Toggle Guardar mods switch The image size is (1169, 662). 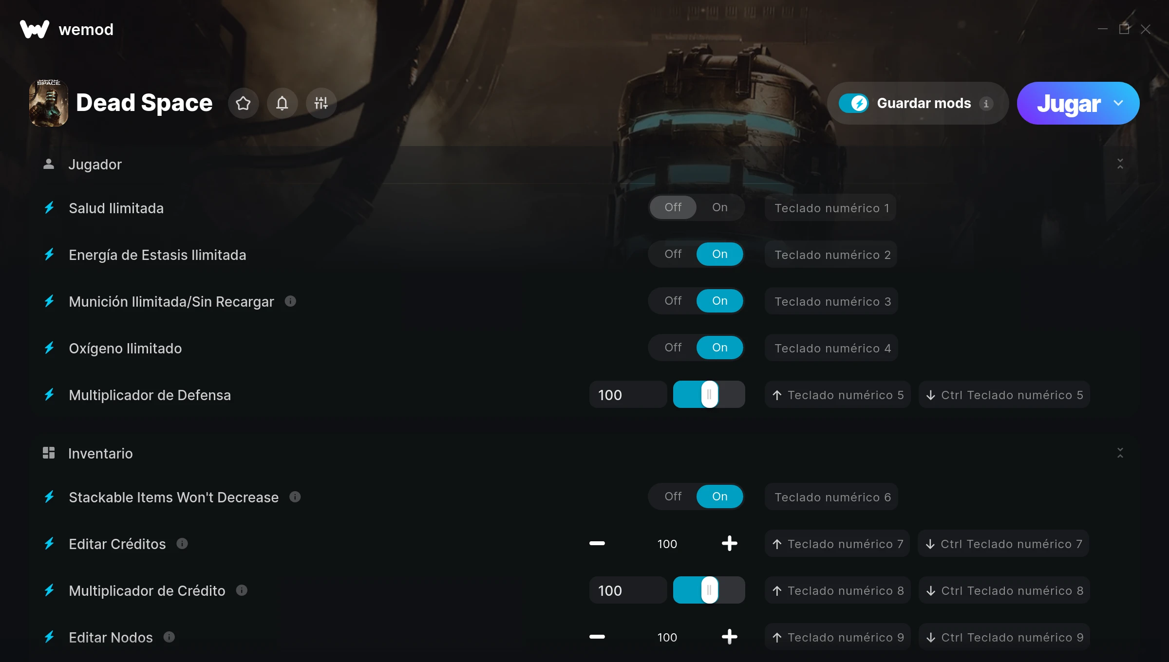coord(853,103)
